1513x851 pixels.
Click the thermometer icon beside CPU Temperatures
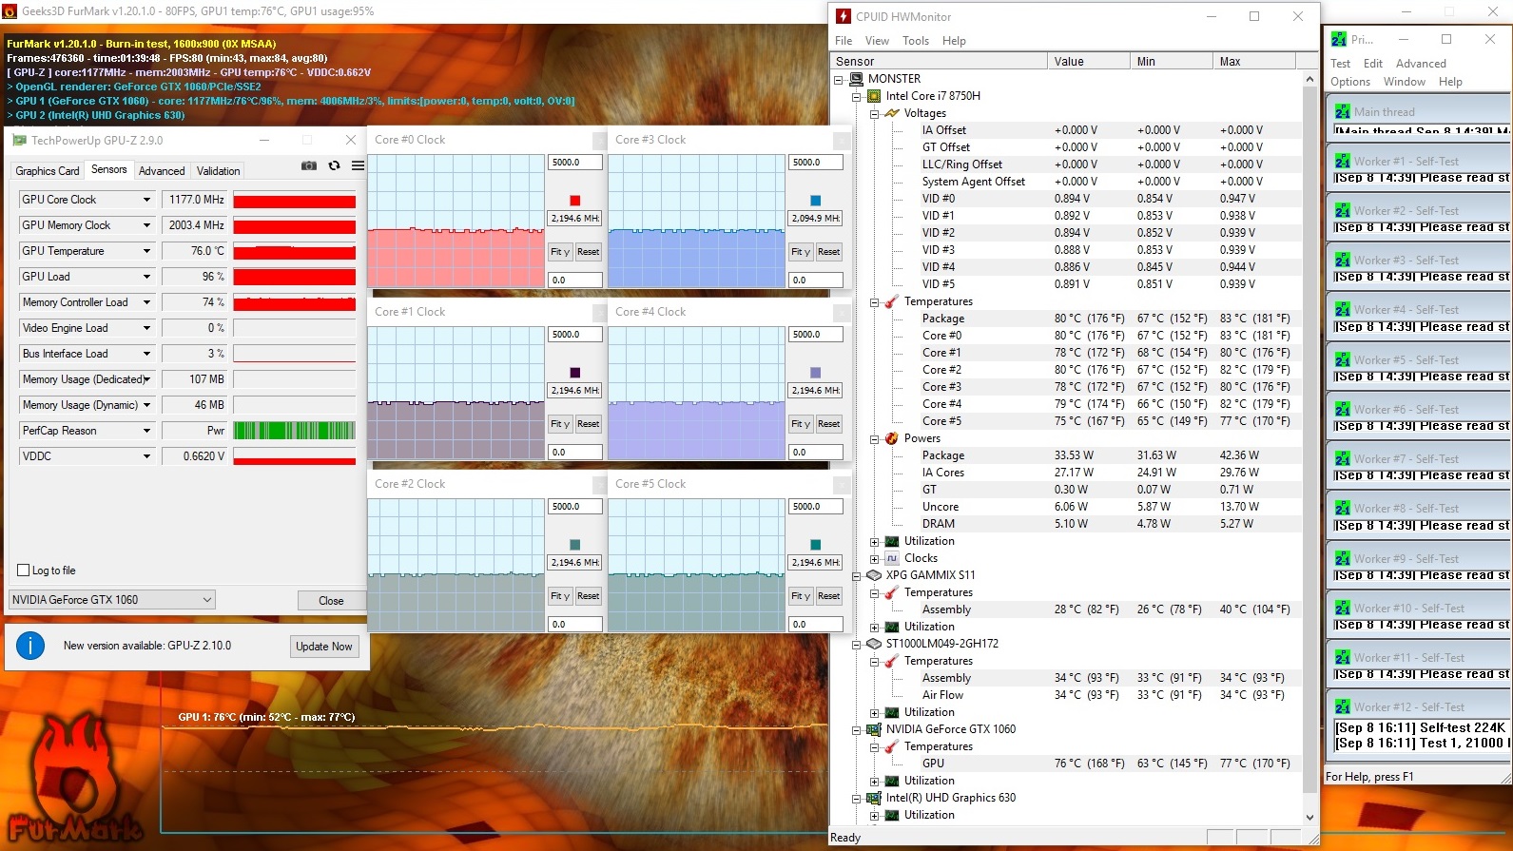click(x=891, y=301)
